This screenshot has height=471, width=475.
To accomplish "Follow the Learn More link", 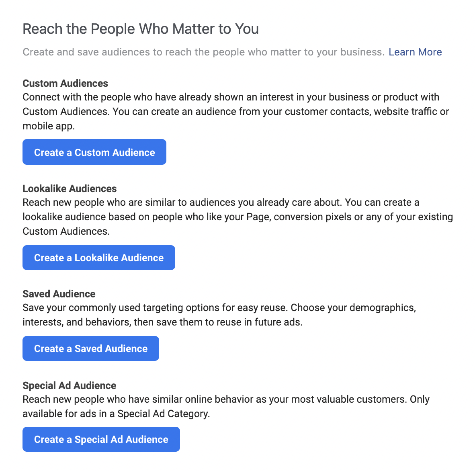I will tap(415, 52).
